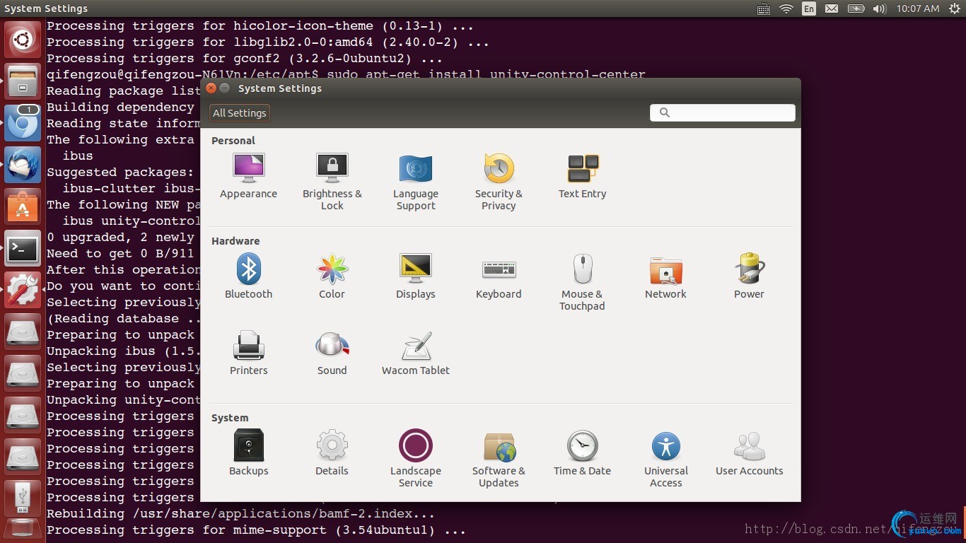The height and width of the screenshot is (543, 966).
Task: Open the USB drive in the launcher
Action: 23,498
